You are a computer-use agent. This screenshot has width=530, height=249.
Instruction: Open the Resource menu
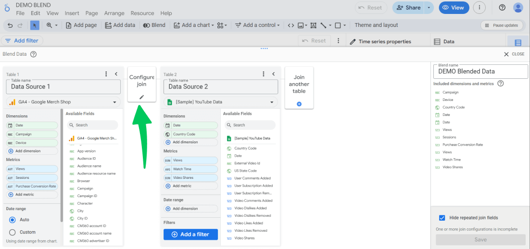[x=142, y=13]
